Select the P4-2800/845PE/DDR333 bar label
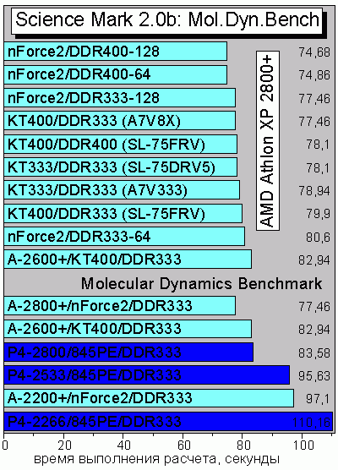Viewport: 338px width, 470px height. tap(95, 352)
